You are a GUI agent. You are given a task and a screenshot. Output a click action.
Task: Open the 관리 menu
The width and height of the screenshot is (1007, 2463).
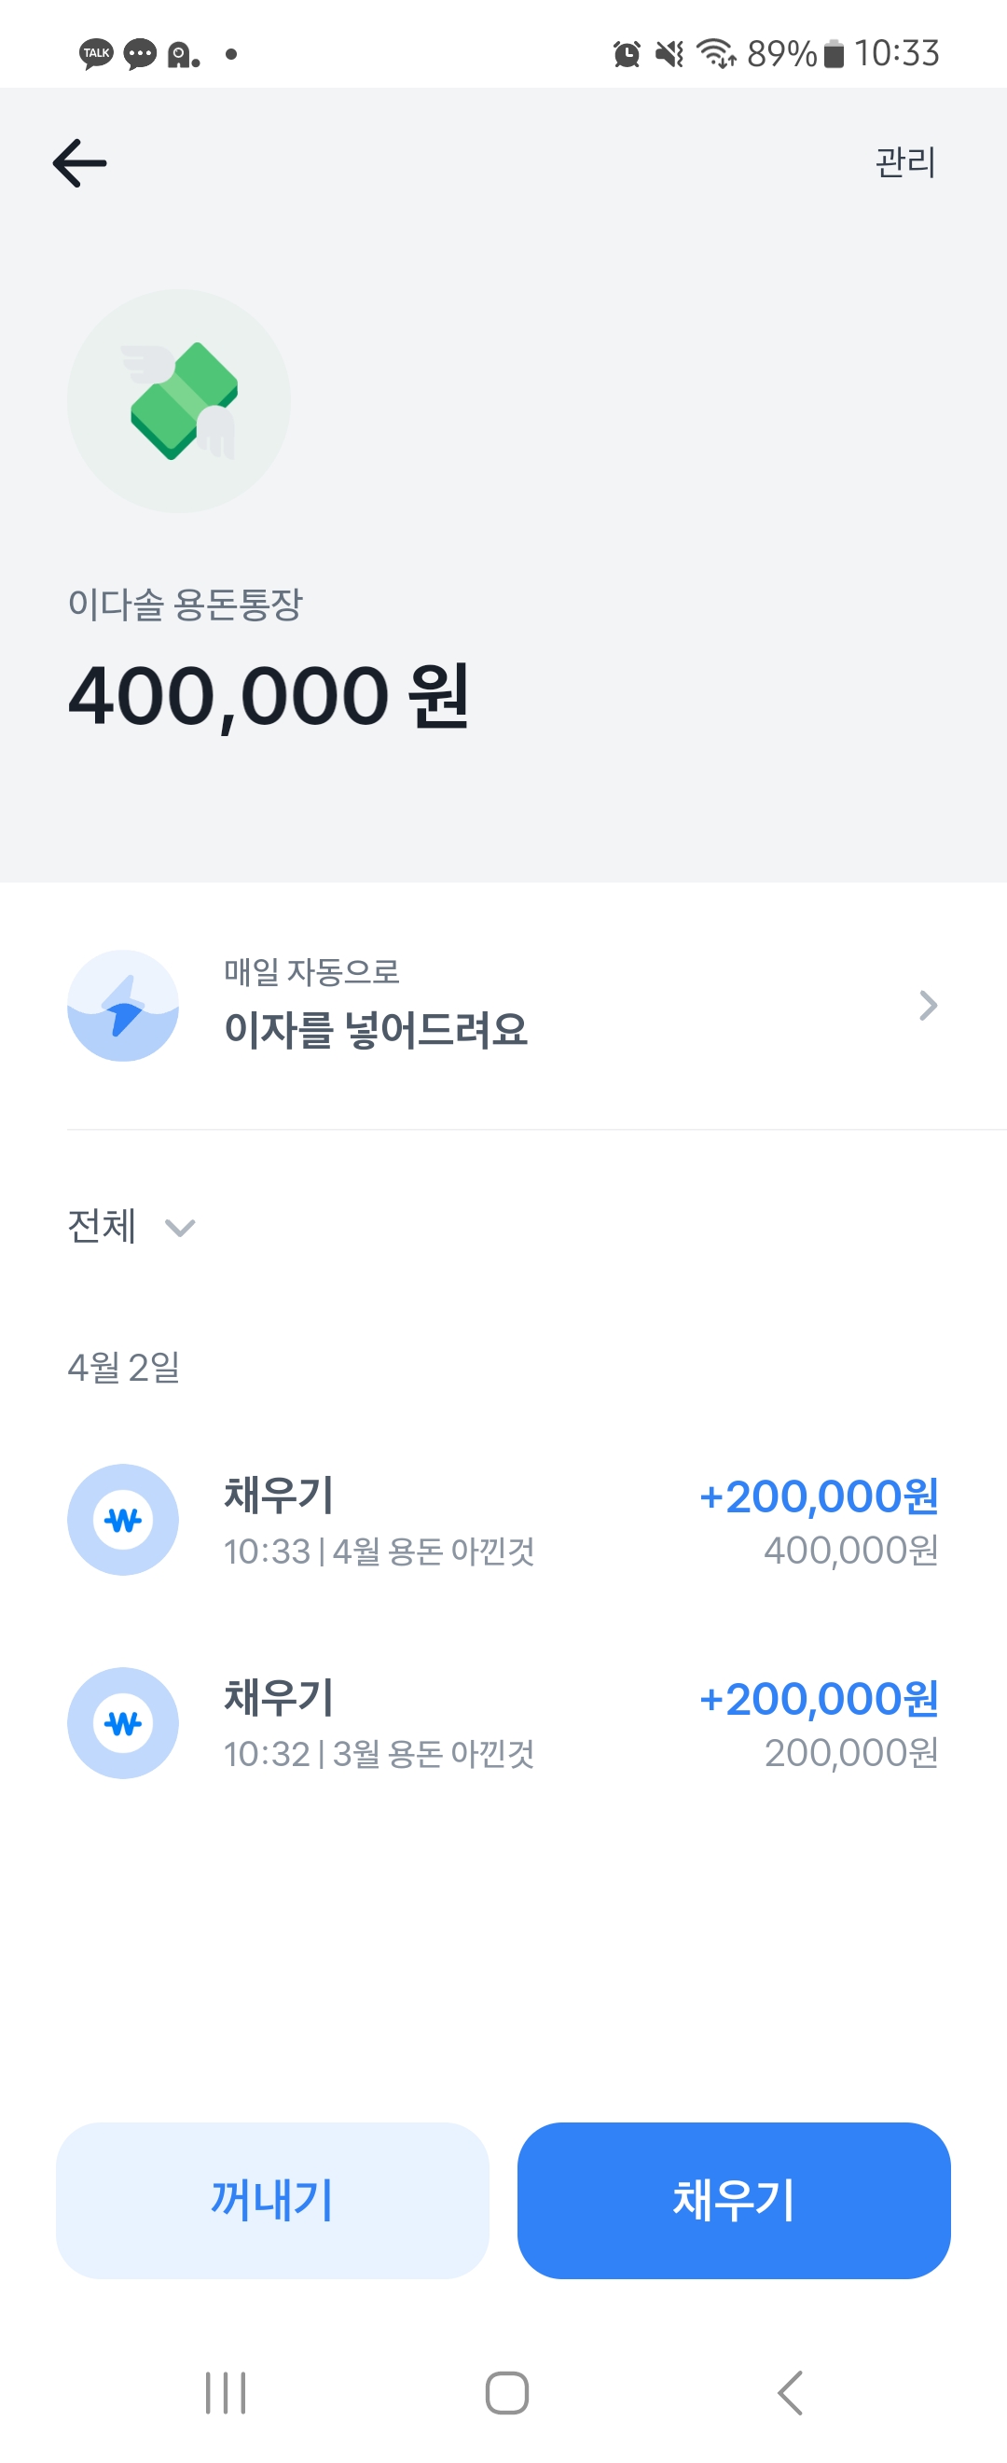tap(904, 162)
